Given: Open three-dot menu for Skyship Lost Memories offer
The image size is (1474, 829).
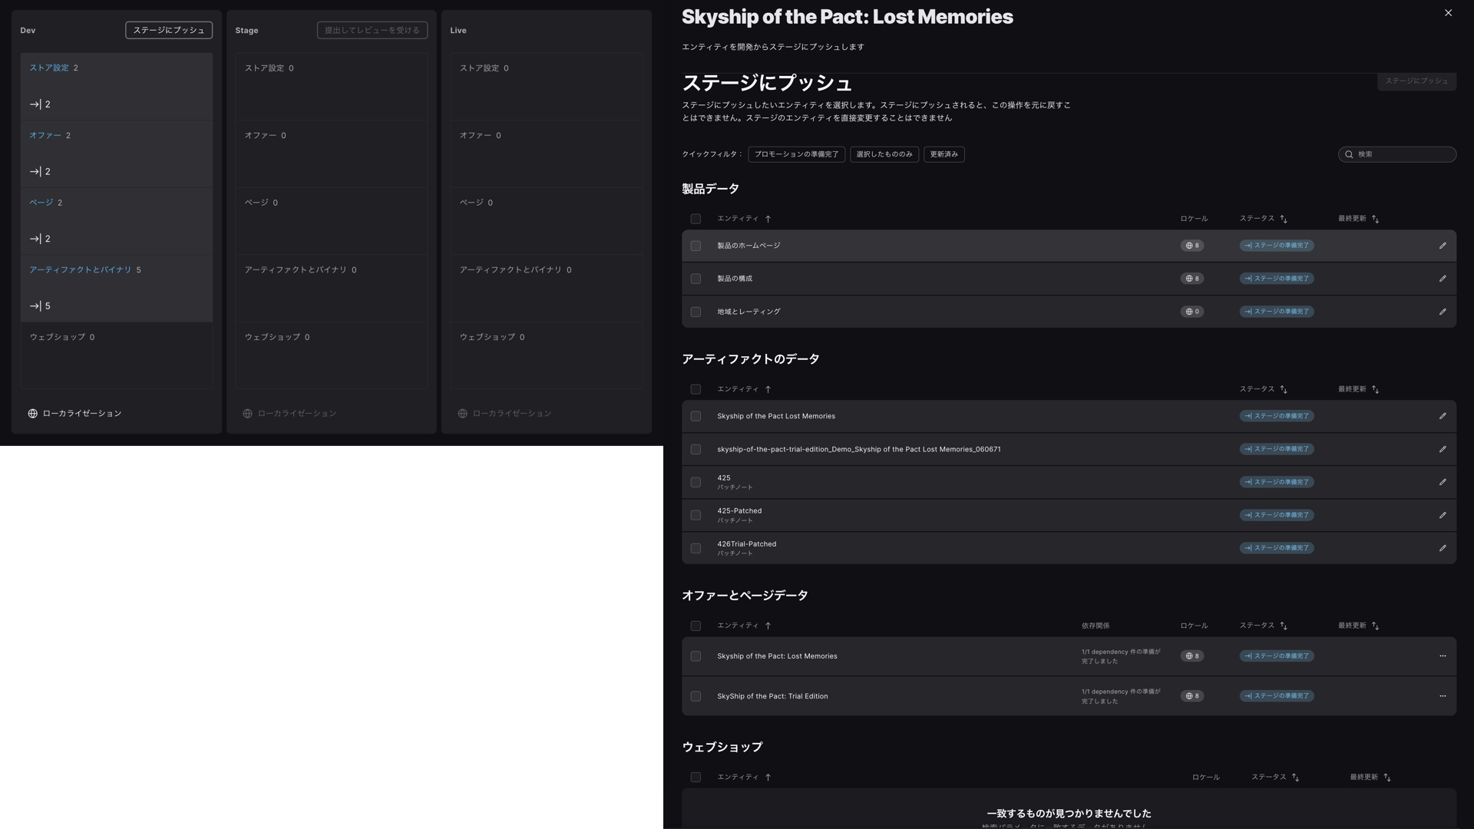Looking at the screenshot, I should (x=1443, y=656).
